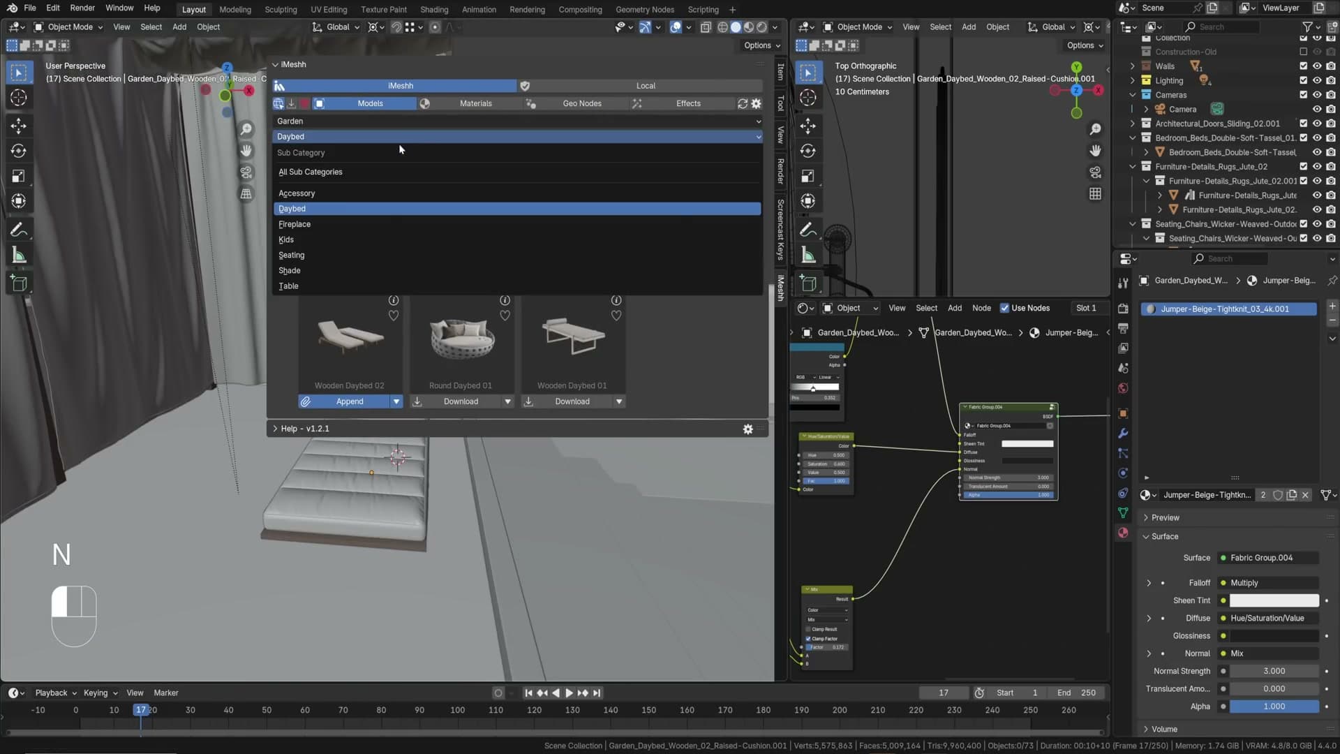Disable rendering for Walls collection
The height and width of the screenshot is (754, 1340).
(x=1331, y=66)
